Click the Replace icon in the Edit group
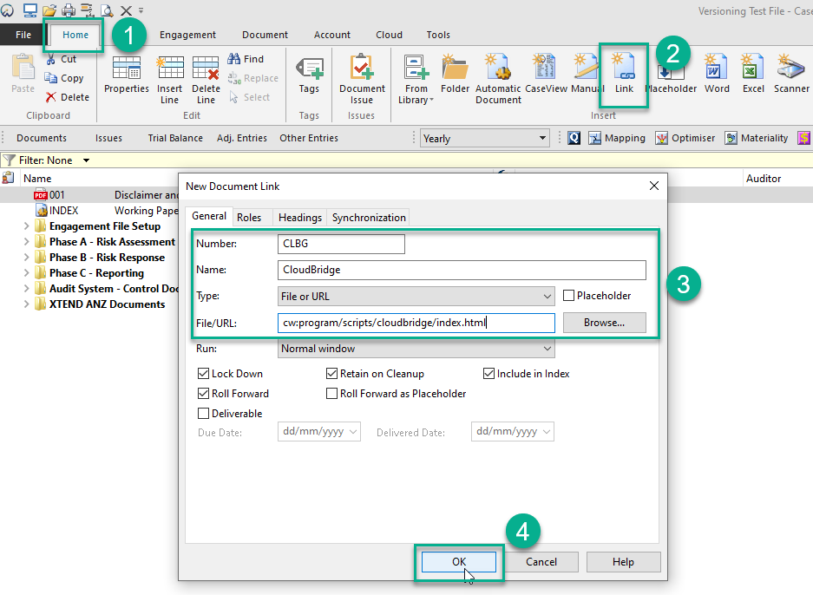The width and height of the screenshot is (813, 595). 234,78
